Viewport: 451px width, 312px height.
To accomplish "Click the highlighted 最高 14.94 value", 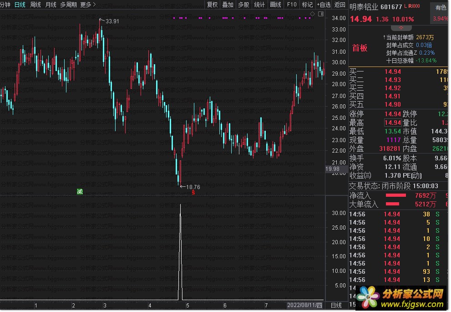I will coord(393,123).
